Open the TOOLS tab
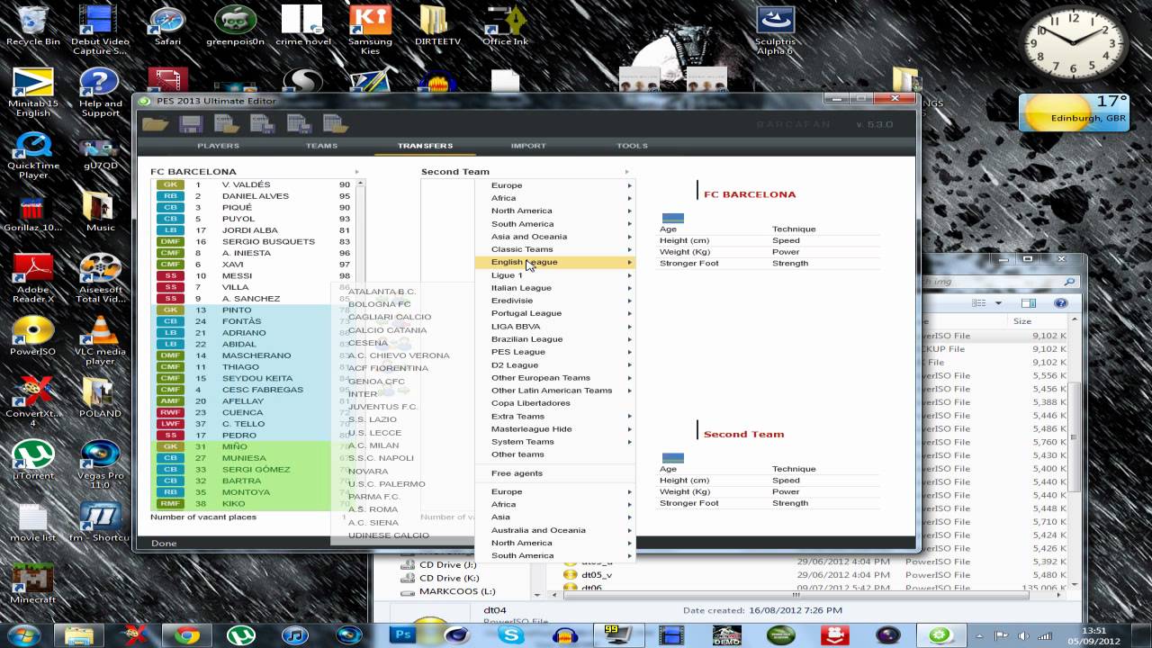 point(632,146)
